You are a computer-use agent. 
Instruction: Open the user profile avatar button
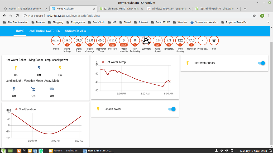[262, 16]
